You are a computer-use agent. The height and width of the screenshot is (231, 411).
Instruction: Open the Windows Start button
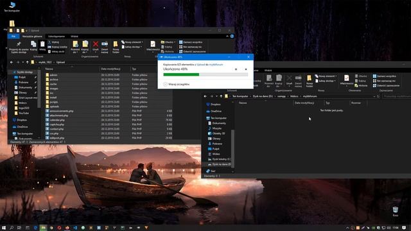tap(4, 228)
